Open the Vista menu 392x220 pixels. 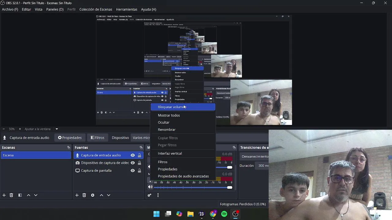click(x=39, y=9)
